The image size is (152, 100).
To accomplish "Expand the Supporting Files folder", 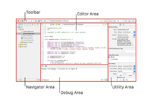I will click(x=20, y=42).
